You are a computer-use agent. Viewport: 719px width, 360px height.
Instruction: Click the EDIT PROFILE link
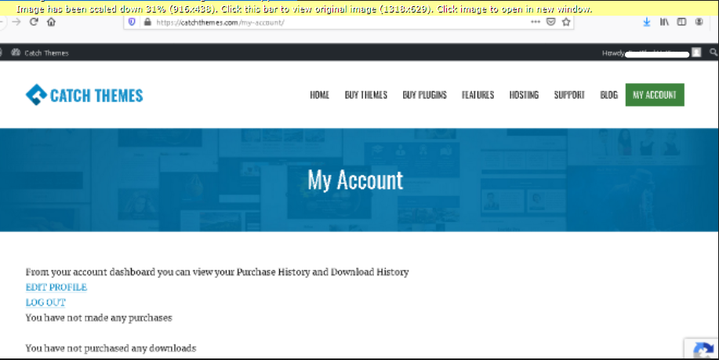[56, 287]
